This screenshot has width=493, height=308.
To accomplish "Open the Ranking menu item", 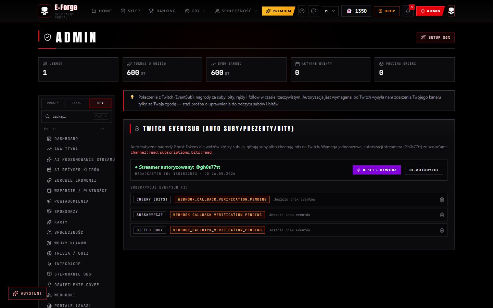I will pos(162,11).
